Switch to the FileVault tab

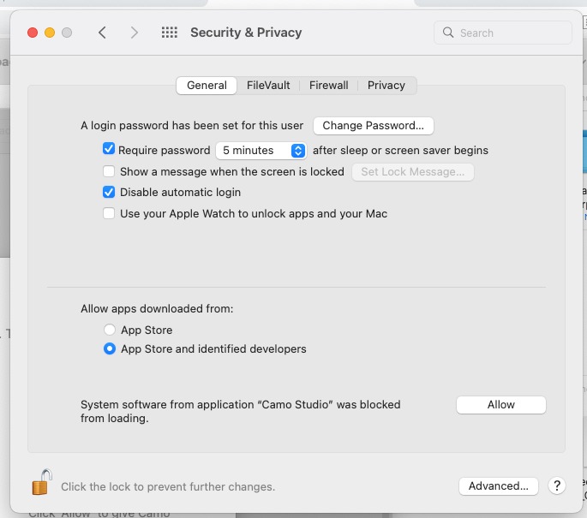pos(268,86)
